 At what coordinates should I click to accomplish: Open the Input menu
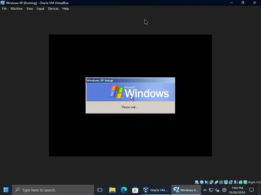click(x=41, y=9)
